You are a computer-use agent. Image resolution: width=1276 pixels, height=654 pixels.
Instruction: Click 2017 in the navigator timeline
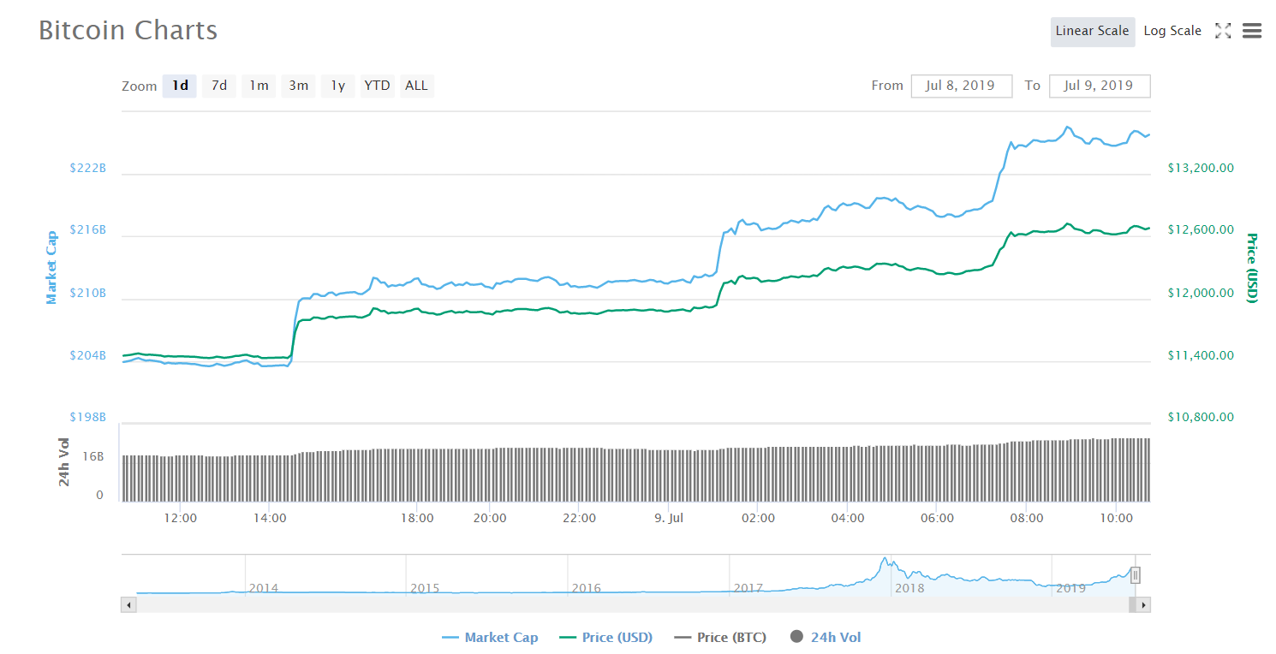click(748, 588)
